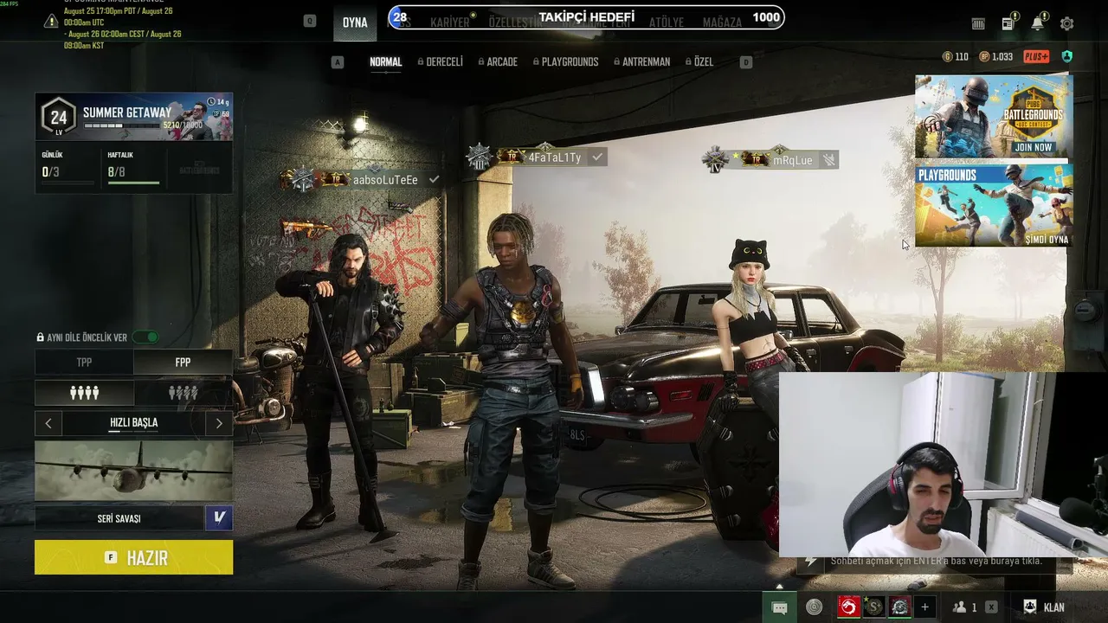
Task: Switch to the OYNA tab
Action: click(355, 22)
